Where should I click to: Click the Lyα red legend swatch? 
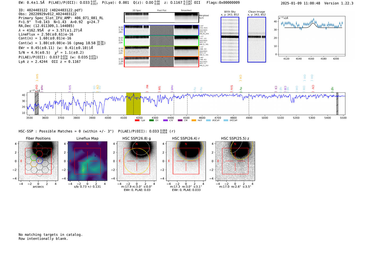tap(137, 121)
